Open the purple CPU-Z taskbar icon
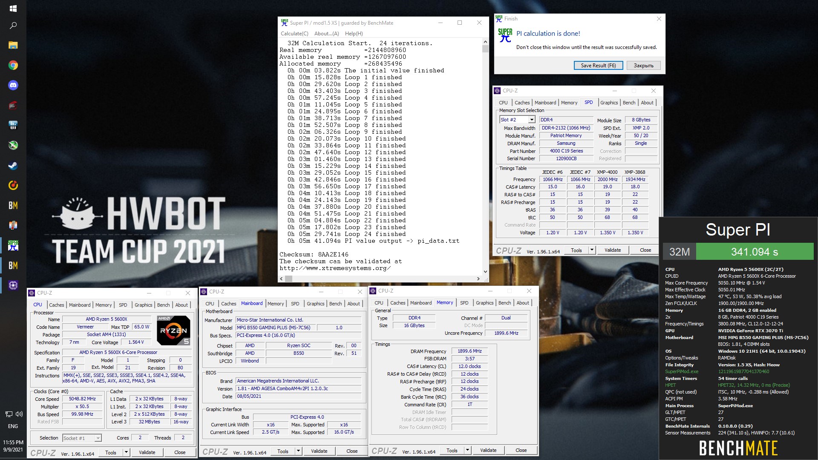The width and height of the screenshot is (818, 460). coord(13,285)
